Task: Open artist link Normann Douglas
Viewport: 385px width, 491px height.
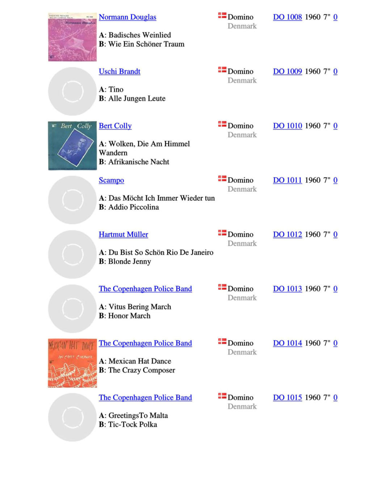Action: (127, 17)
